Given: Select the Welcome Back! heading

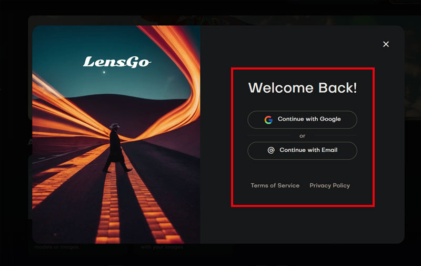Looking at the screenshot, I should click(x=303, y=88).
